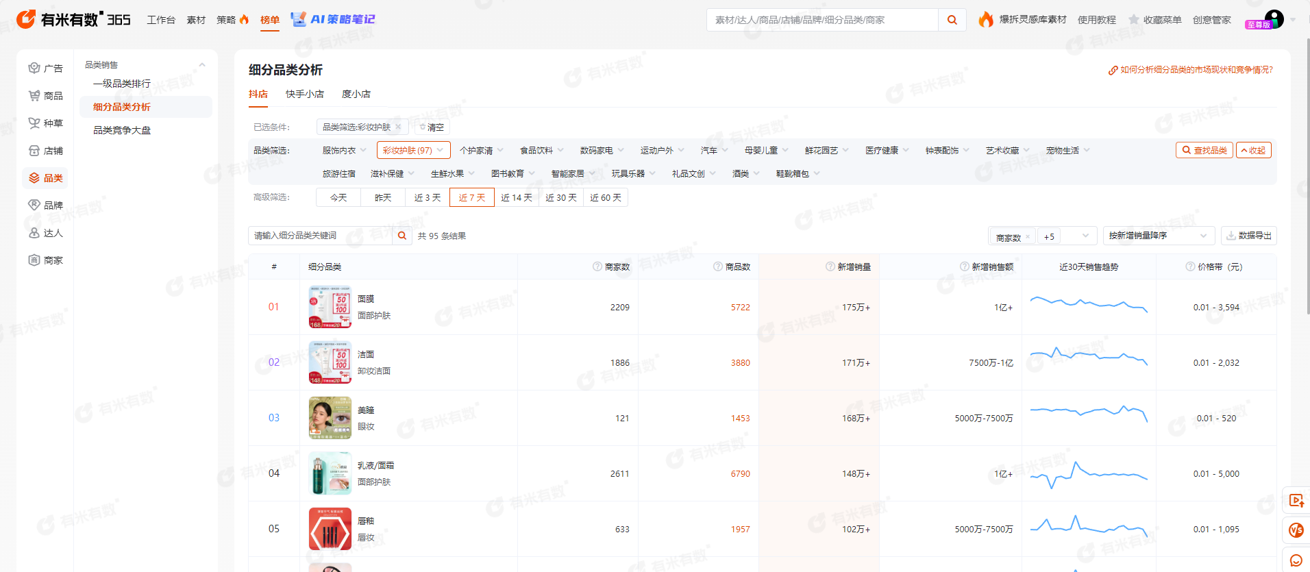Click the 数据导出 export button
The image size is (1310, 572).
[1248, 236]
